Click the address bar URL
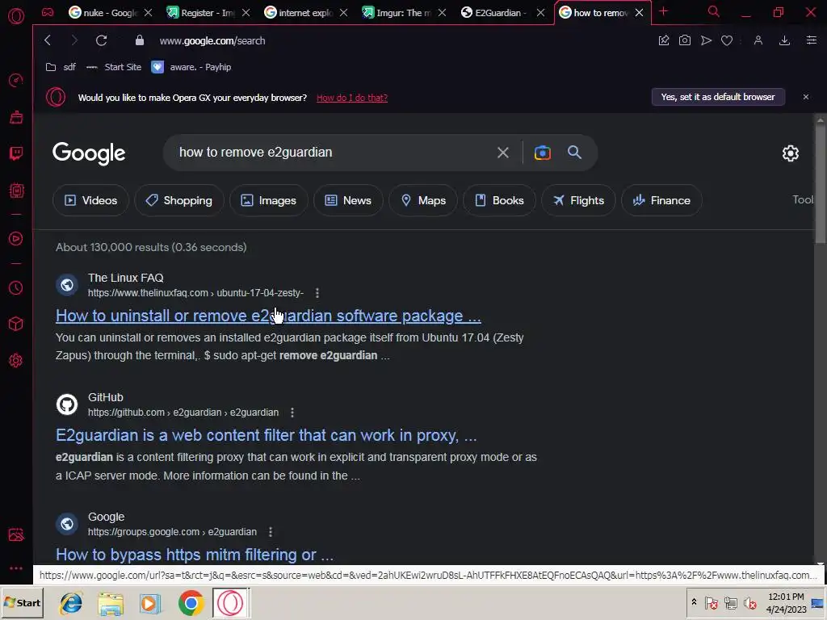The width and height of the screenshot is (827, 620). (212, 40)
